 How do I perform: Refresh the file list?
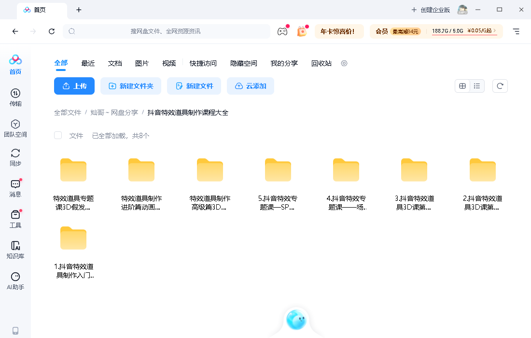(x=500, y=86)
